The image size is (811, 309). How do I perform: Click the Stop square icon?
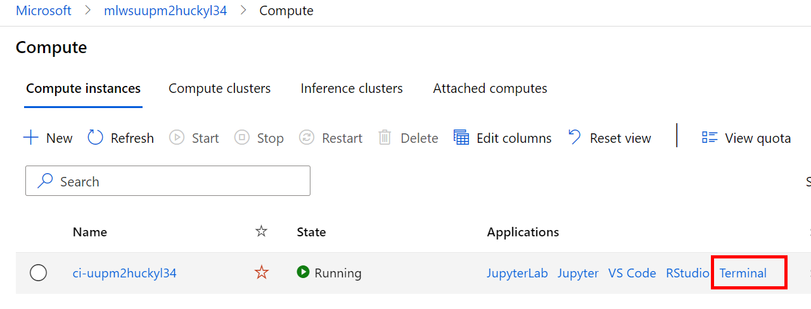click(242, 137)
